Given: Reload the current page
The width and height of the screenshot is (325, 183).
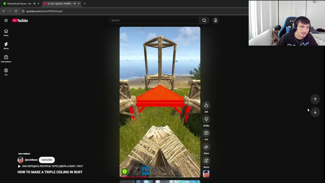Looking at the screenshot, I should click(16, 11).
